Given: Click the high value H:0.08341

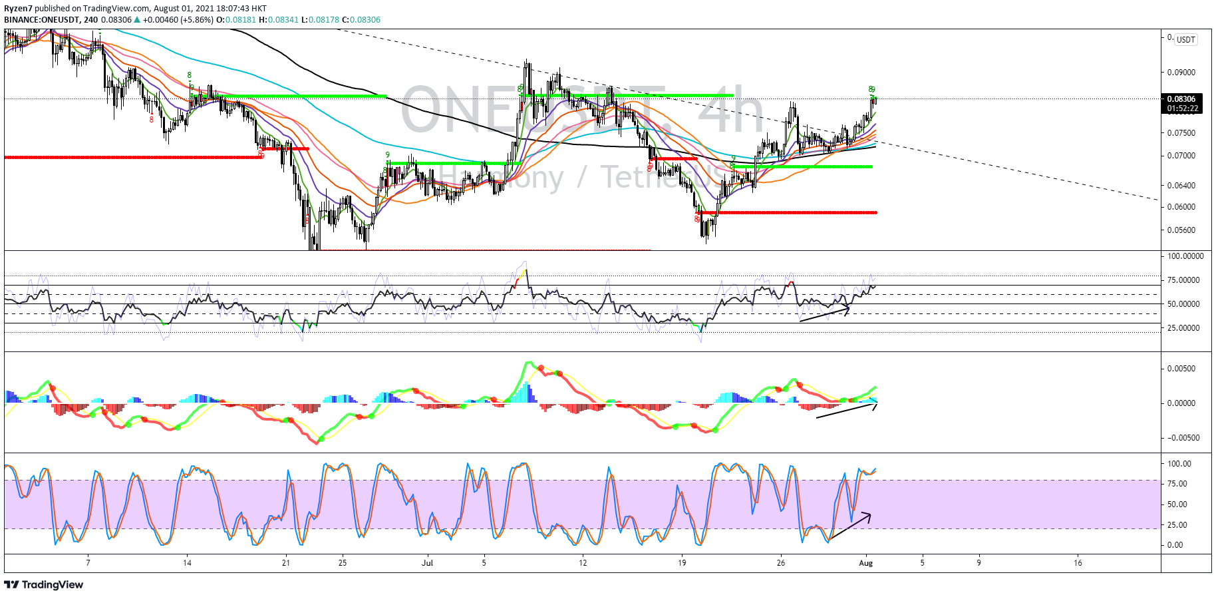Looking at the screenshot, I should tap(279, 20).
